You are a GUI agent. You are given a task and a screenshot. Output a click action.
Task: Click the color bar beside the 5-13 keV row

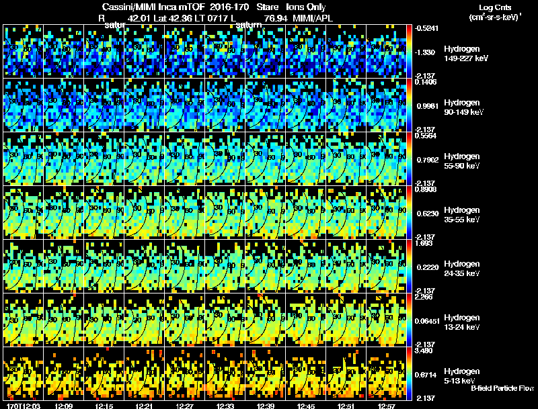coord(409,374)
